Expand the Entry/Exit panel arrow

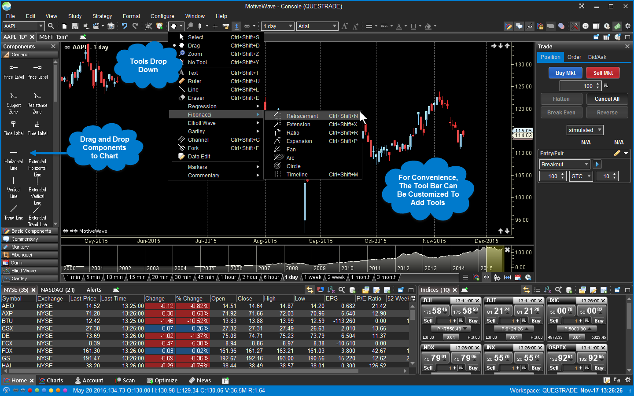click(x=626, y=153)
